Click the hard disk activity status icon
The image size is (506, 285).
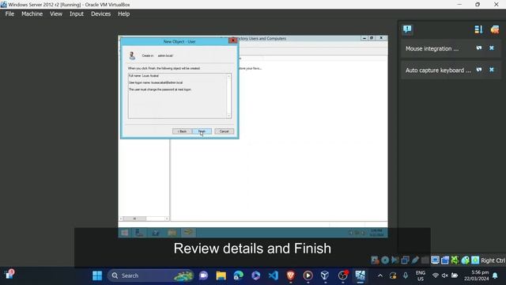[x=375, y=260]
